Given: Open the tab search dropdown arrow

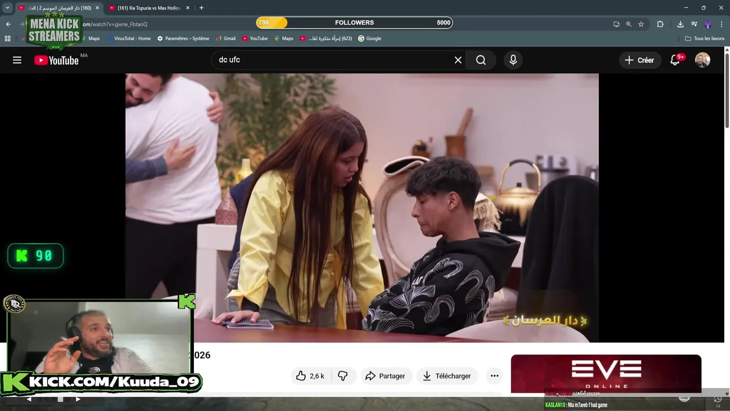Looking at the screenshot, I should 7,8.
